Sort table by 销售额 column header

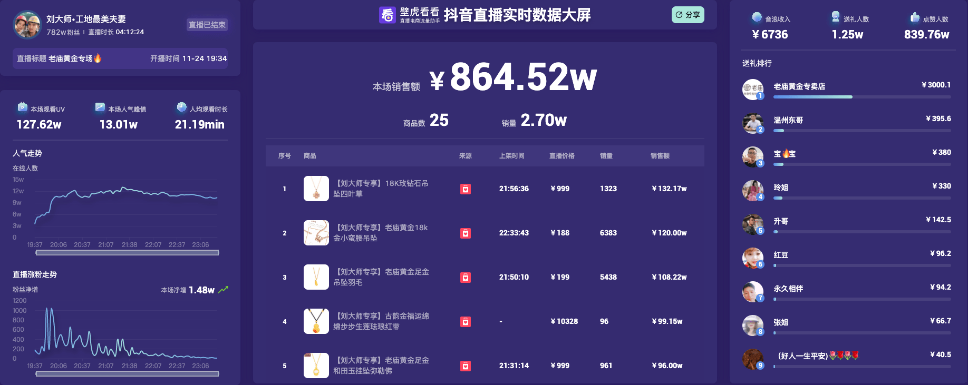(660, 156)
